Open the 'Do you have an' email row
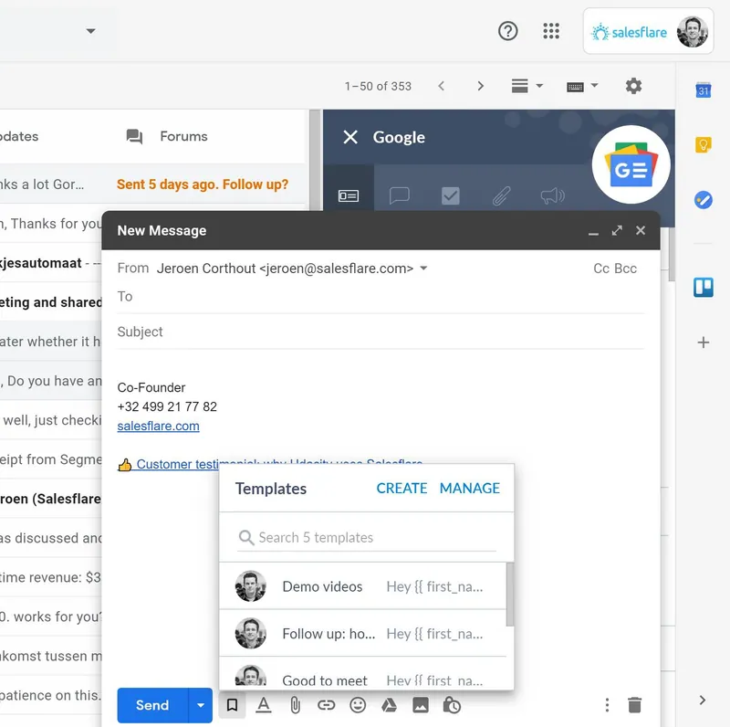The image size is (730, 727). tap(51, 381)
